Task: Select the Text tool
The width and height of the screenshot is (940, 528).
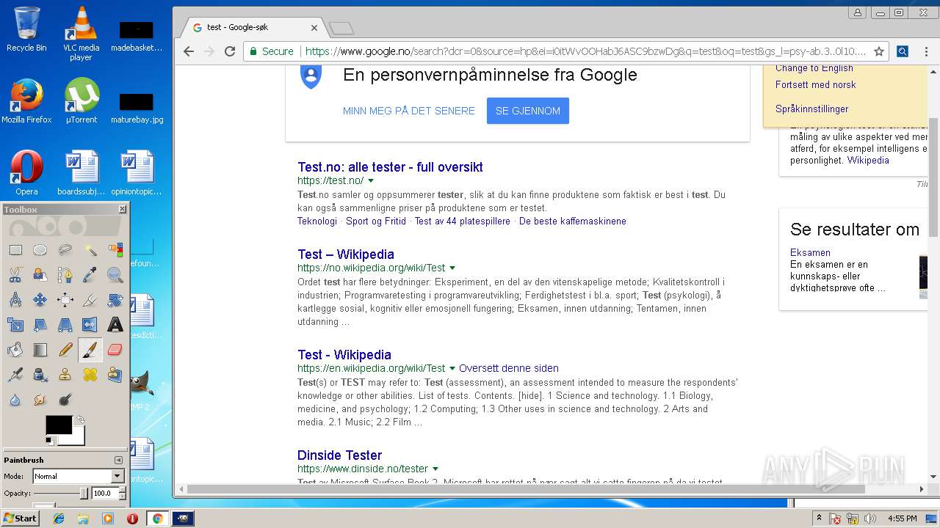Action: click(115, 325)
